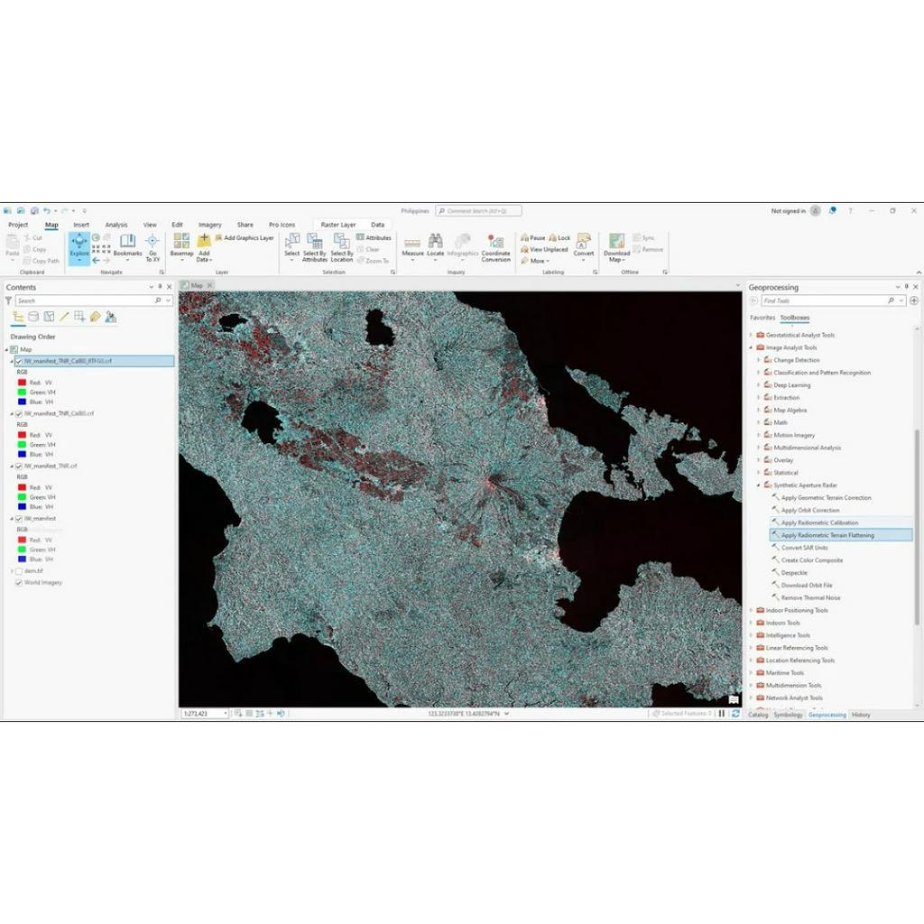The height and width of the screenshot is (924, 924).
Task: Uncheck the World Imagery basemap layer
Action: (19, 583)
